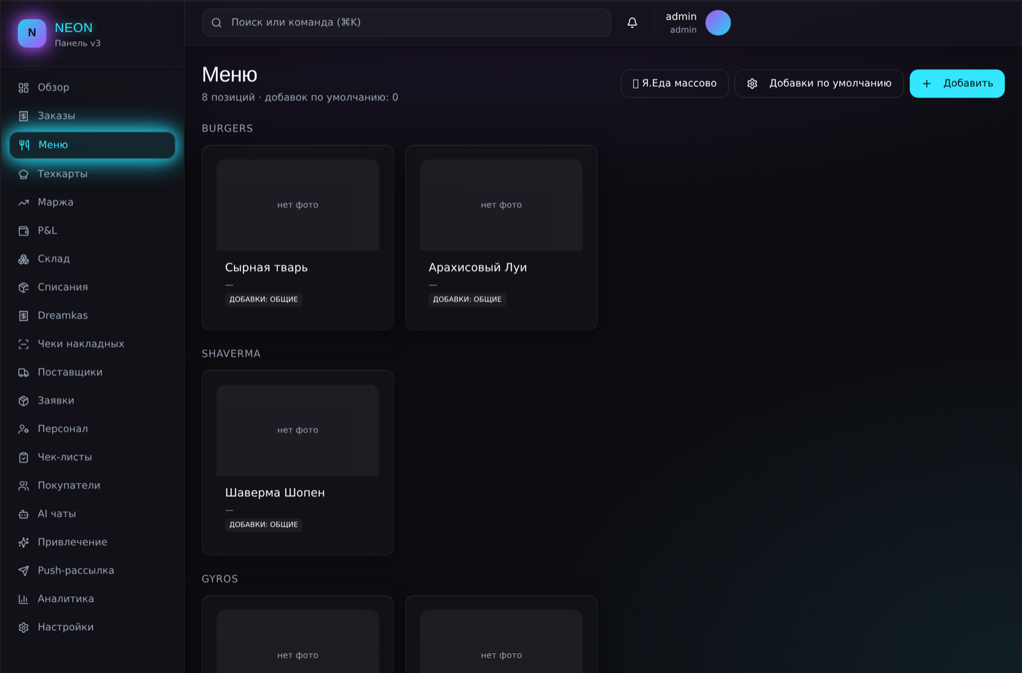Click the SHAVERMA category heading
The width and height of the screenshot is (1022, 673).
click(231, 353)
